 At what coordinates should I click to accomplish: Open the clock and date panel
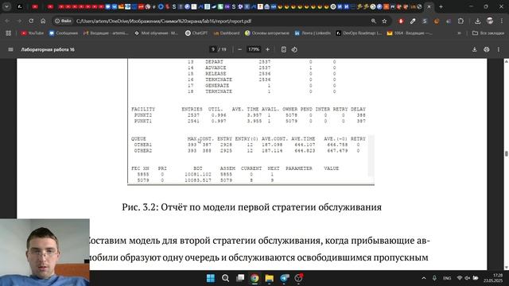[x=493, y=278]
